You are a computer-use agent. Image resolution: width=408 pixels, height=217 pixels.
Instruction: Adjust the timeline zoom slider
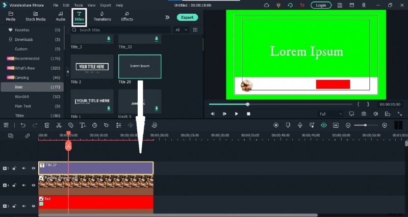366,125
